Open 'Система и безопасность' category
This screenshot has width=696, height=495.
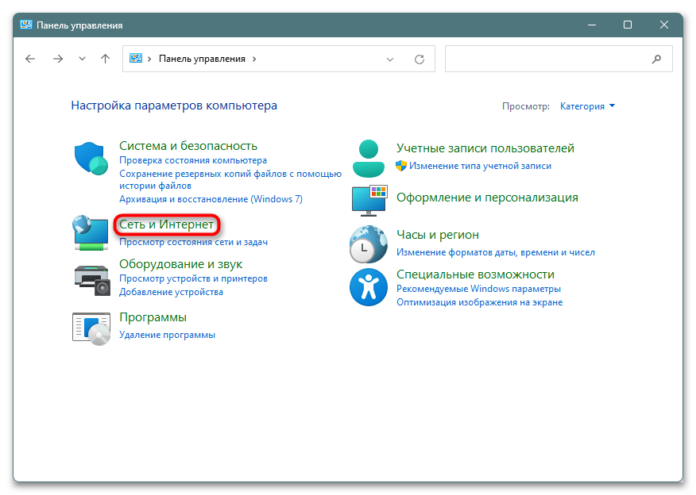(x=188, y=146)
